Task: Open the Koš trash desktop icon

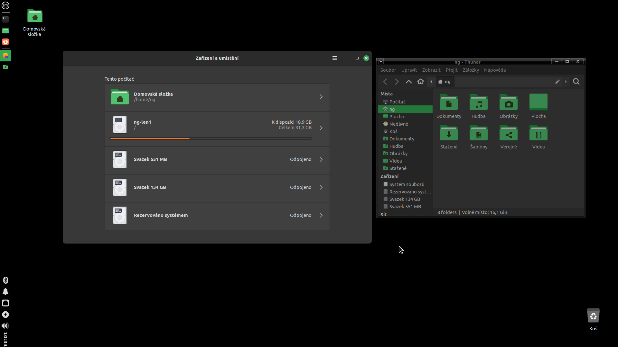Action: pyautogui.click(x=593, y=316)
